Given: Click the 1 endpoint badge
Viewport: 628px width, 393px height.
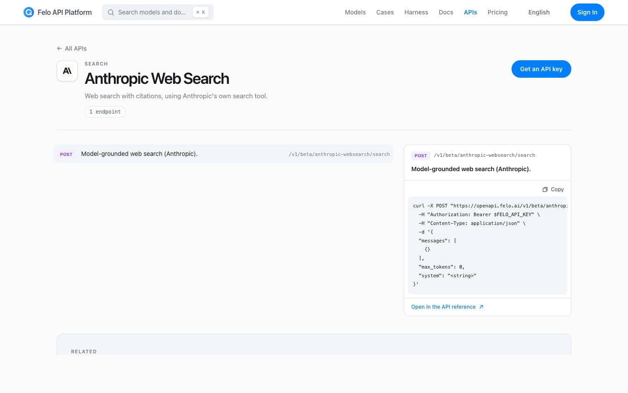Looking at the screenshot, I should (x=105, y=112).
